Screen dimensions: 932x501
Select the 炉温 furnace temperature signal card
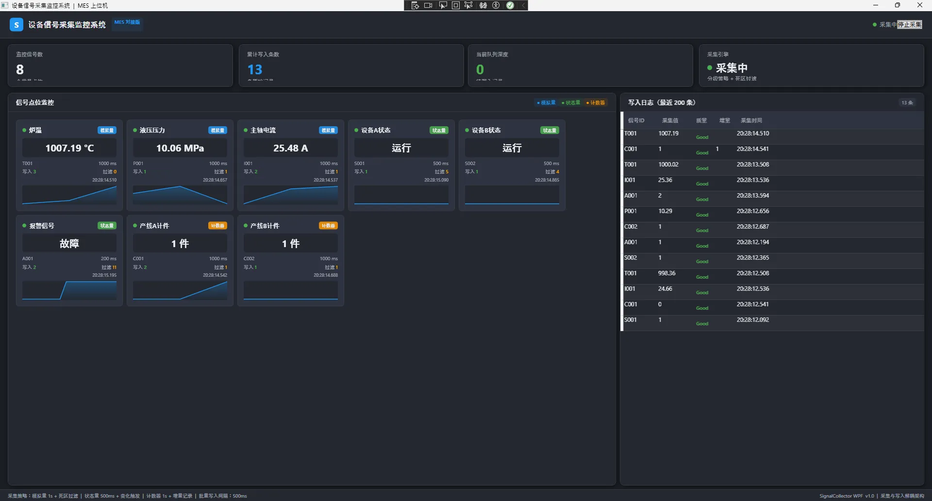coord(69,165)
